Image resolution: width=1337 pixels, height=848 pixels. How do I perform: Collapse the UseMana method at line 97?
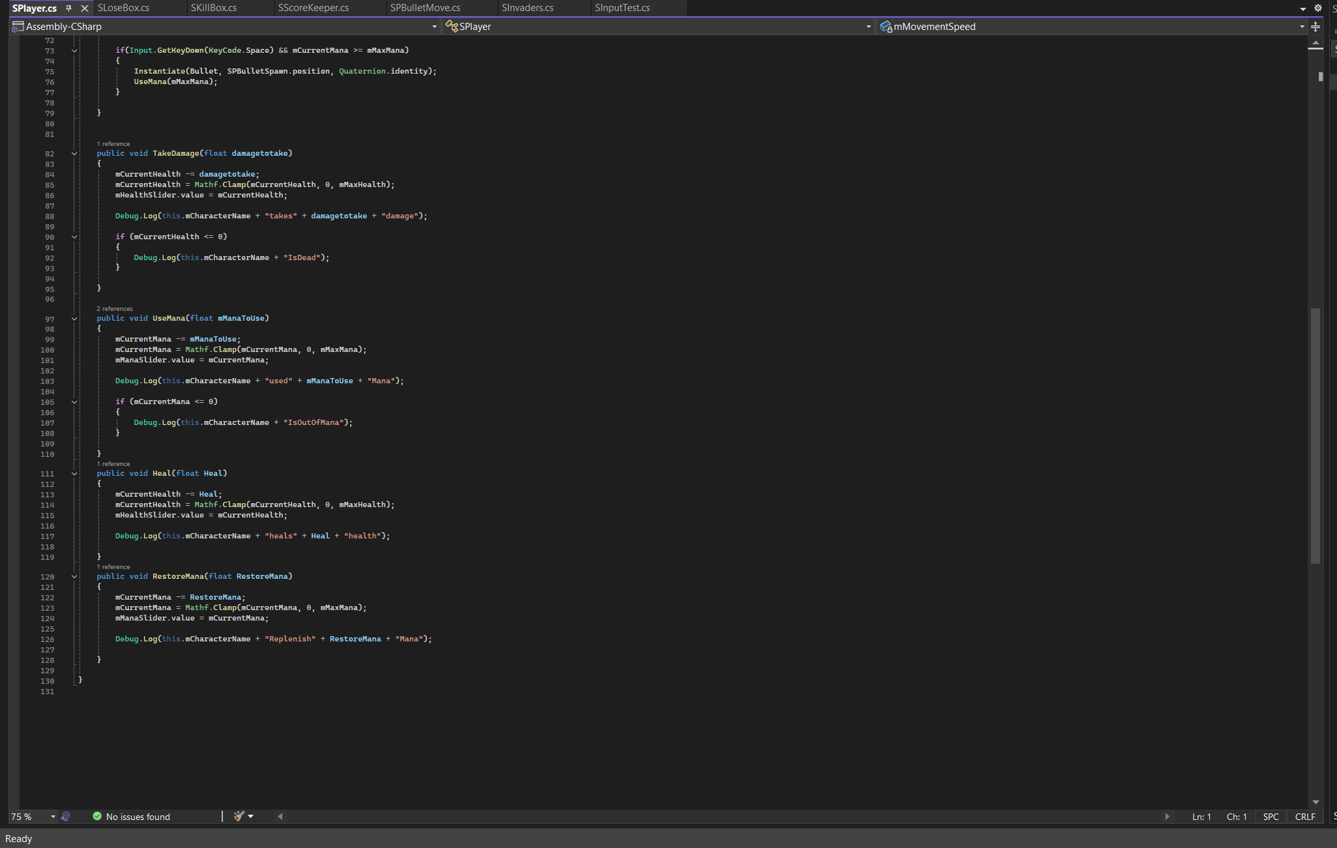[74, 319]
